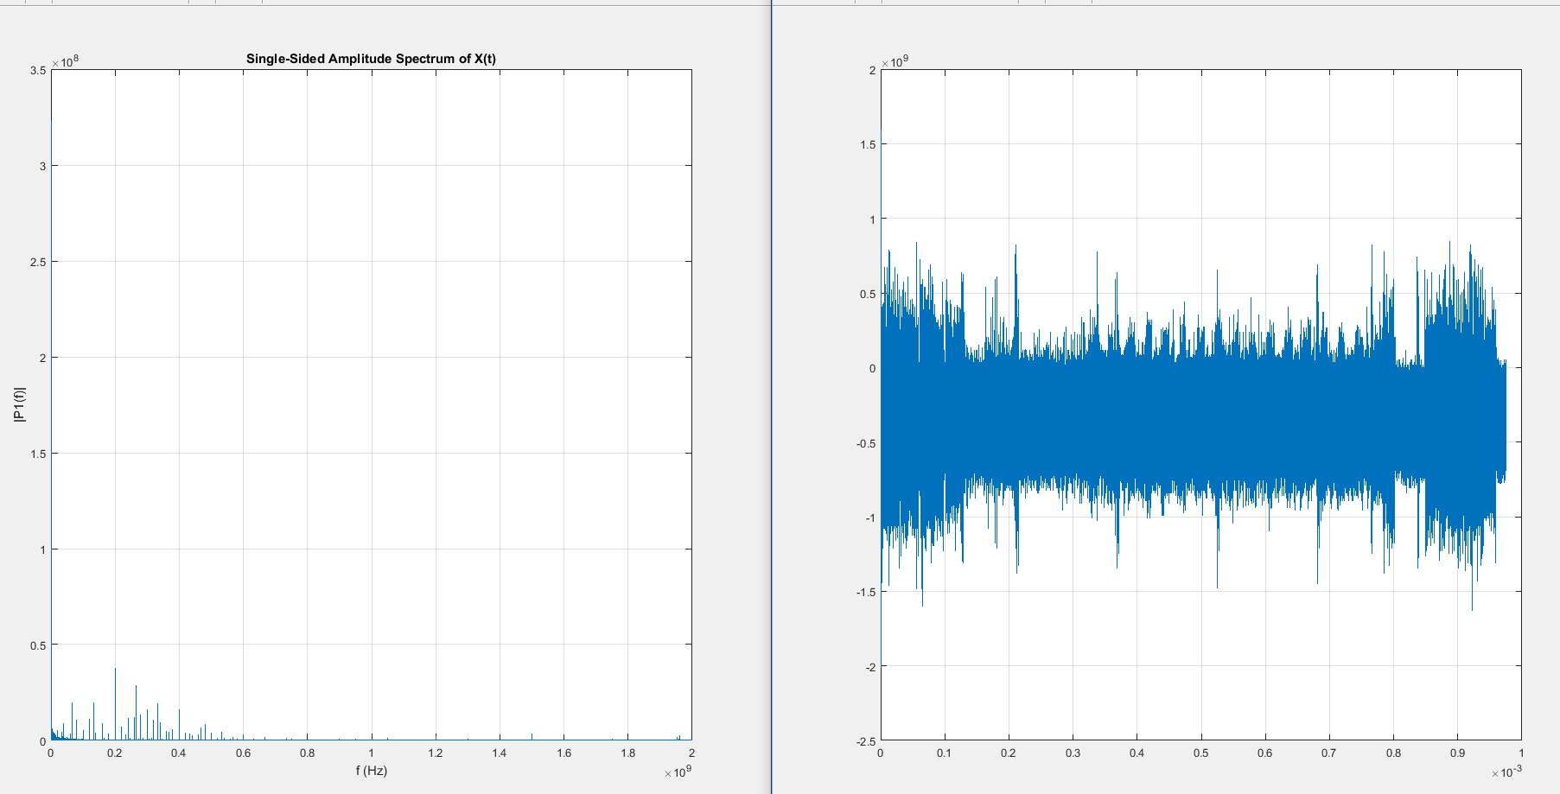Screen dimensions: 1560x794
Task: Click the tallest spectrum peak near 0.2 GHz
Action: pos(115,704)
